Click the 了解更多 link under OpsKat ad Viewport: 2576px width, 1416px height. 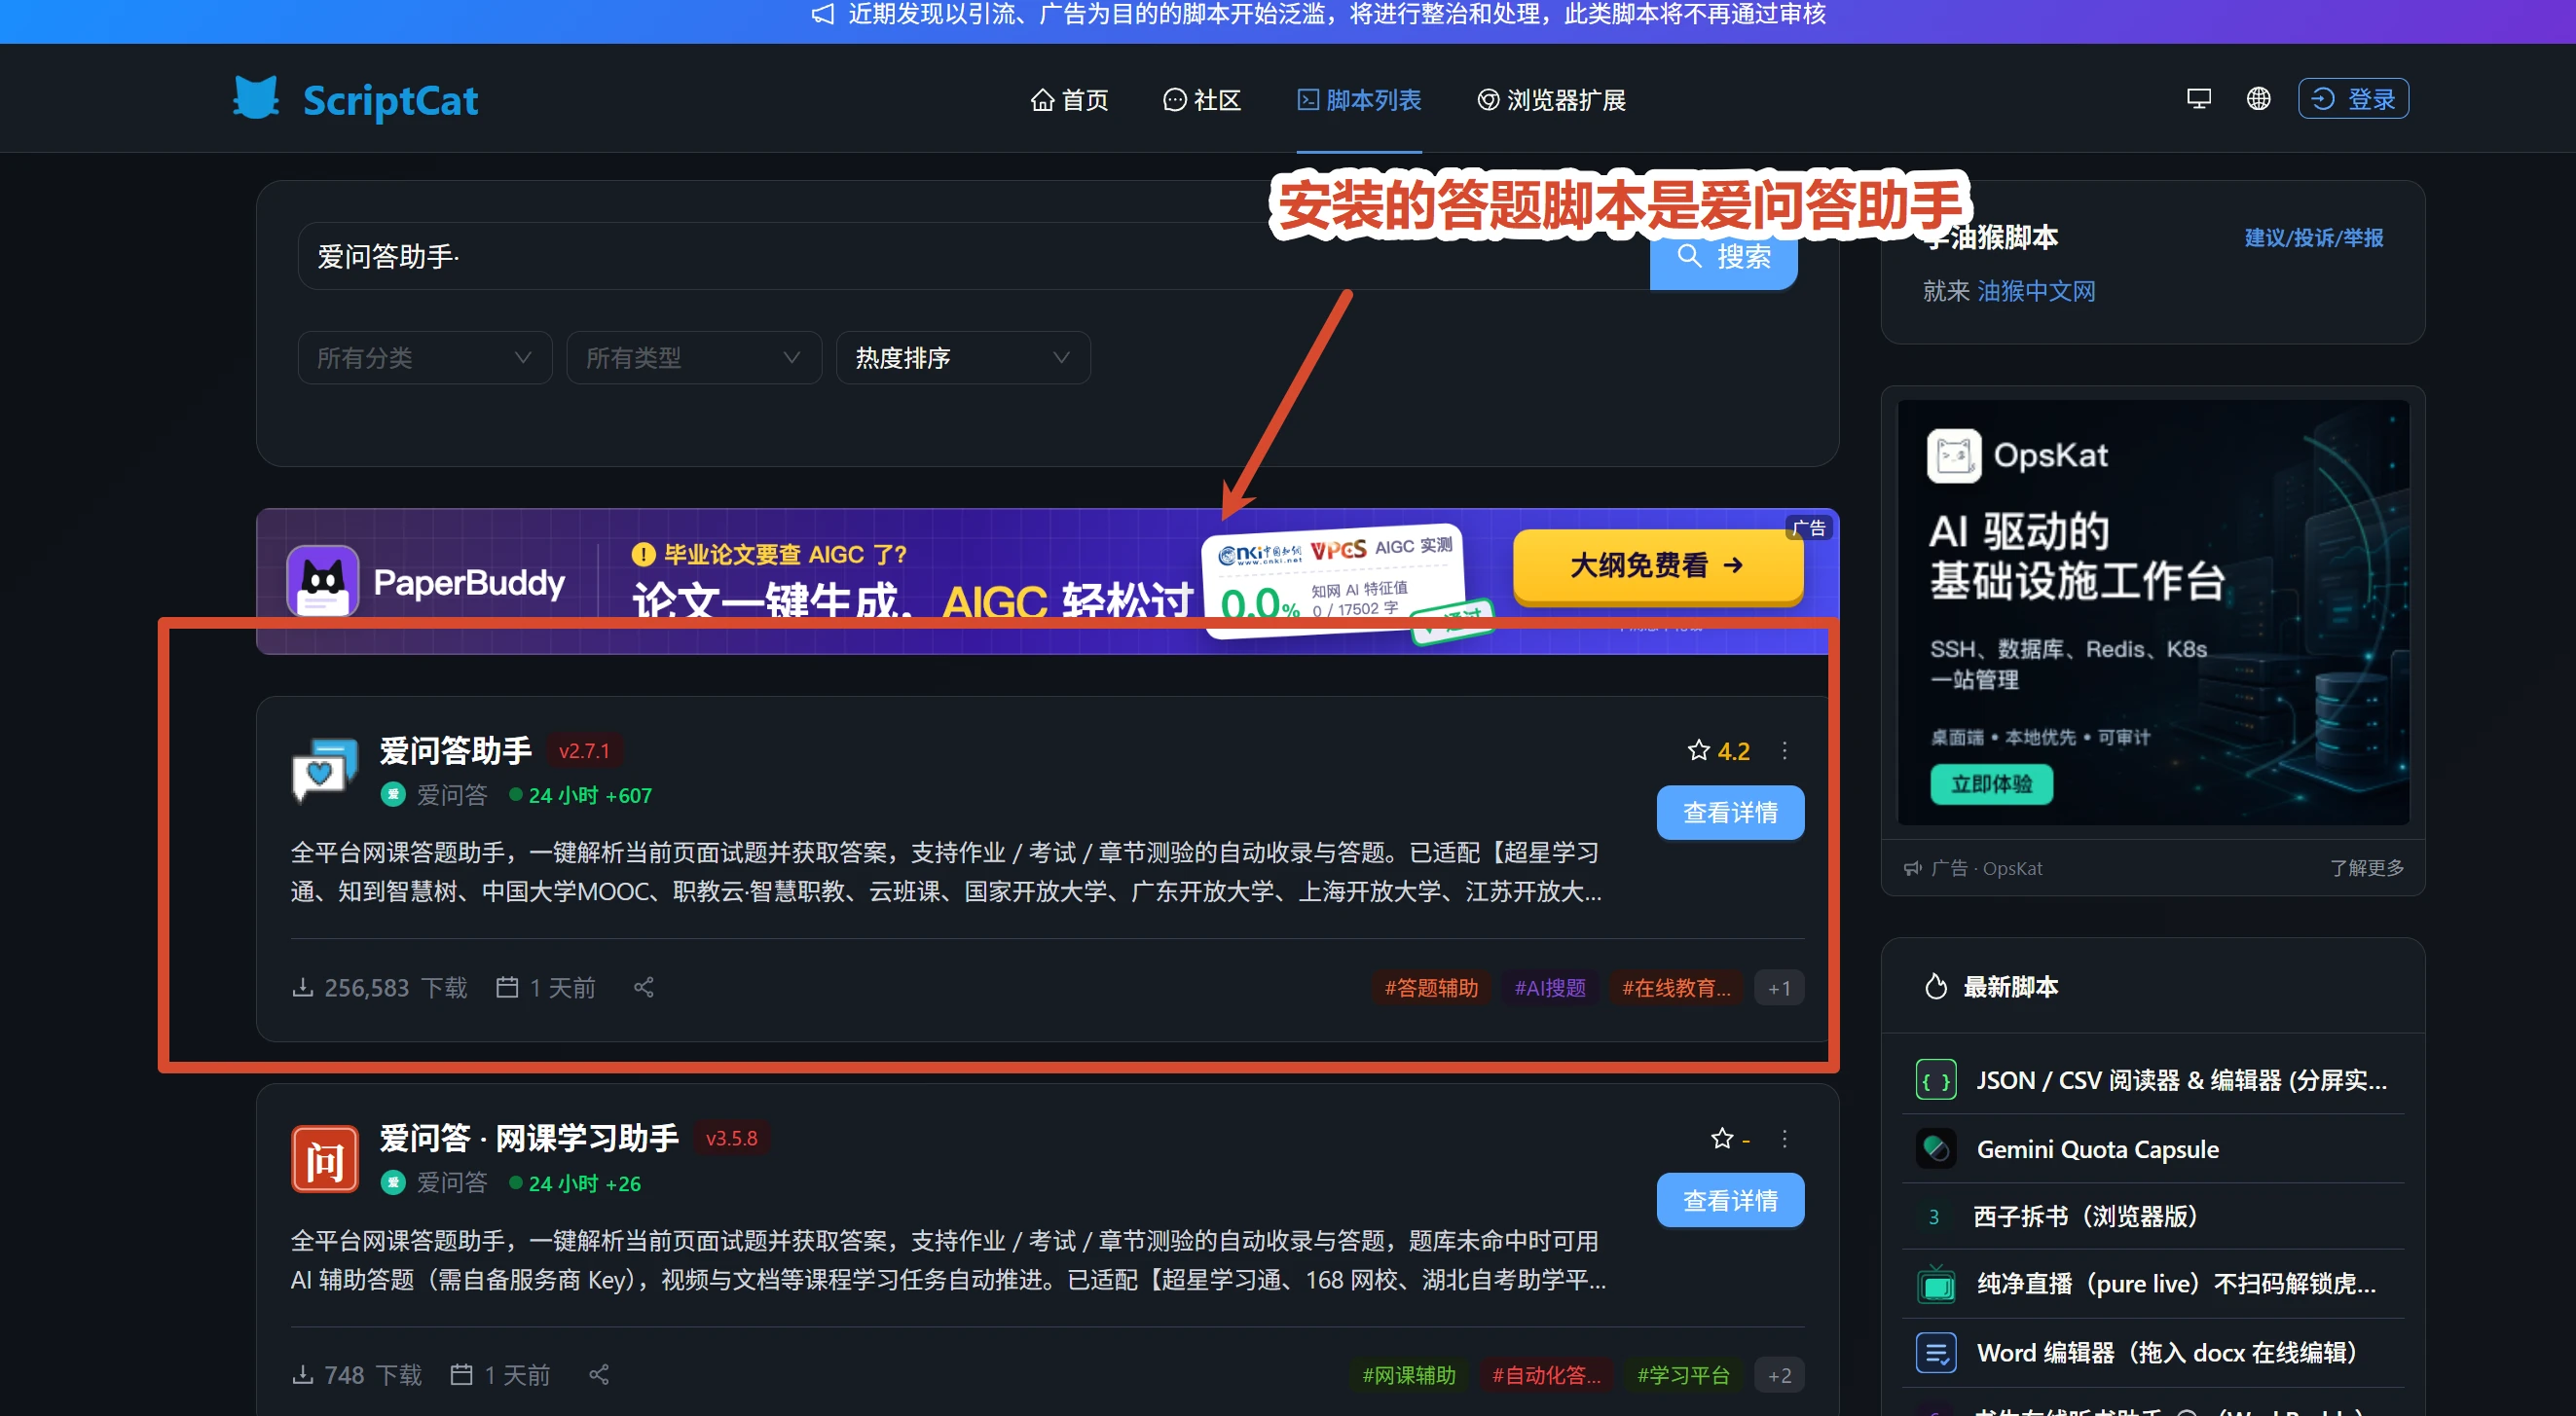pyautogui.click(x=2366, y=867)
